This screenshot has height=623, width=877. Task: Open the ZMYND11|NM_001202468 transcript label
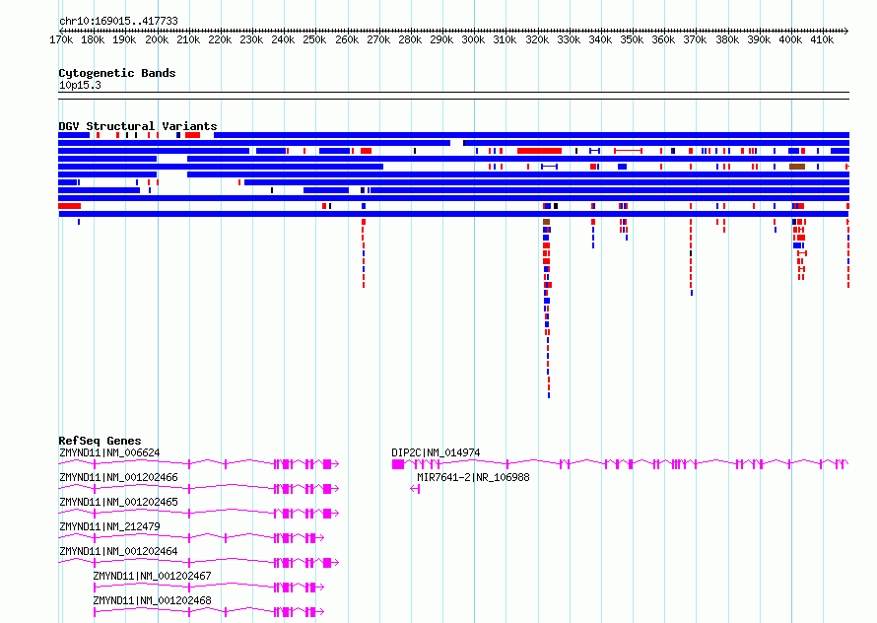(152, 600)
